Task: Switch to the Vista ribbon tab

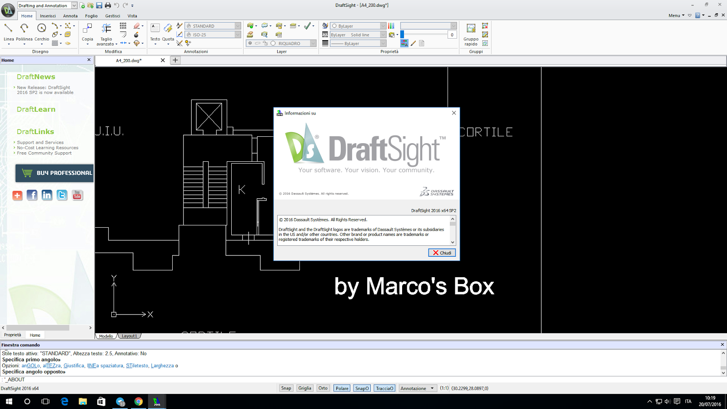Action: (132, 16)
